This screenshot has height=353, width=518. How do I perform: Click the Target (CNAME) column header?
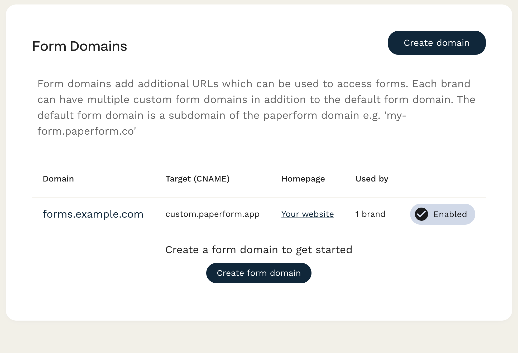click(197, 179)
